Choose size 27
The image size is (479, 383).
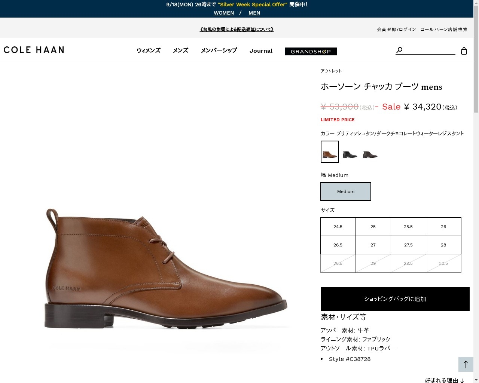[x=373, y=245]
